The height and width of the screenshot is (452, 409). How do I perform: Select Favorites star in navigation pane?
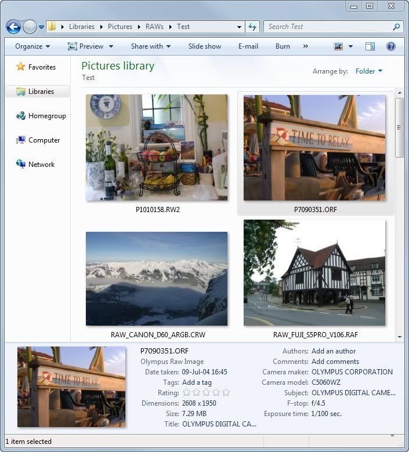[21, 67]
